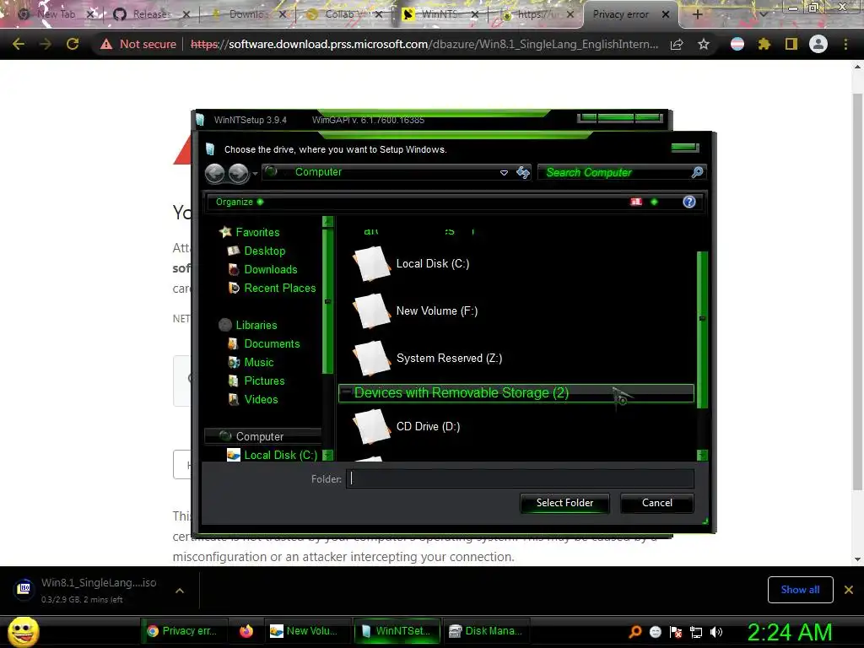Click the Folder text input field
Screen dimensions: 864x648
tap(520, 479)
